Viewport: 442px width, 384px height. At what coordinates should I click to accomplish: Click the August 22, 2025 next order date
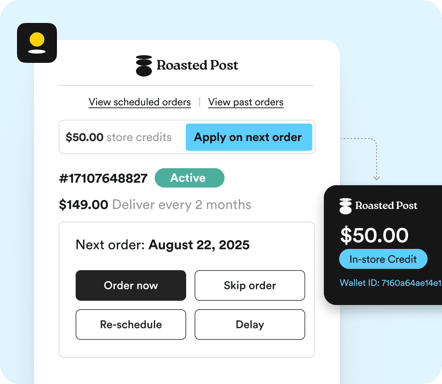pyautogui.click(x=199, y=245)
